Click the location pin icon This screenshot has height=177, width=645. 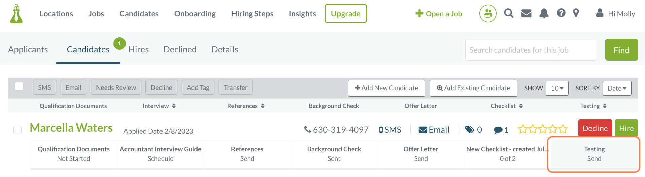(576, 13)
